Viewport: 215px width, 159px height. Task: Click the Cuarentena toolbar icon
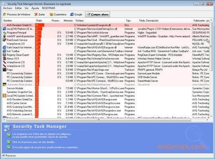click(x=51, y=14)
